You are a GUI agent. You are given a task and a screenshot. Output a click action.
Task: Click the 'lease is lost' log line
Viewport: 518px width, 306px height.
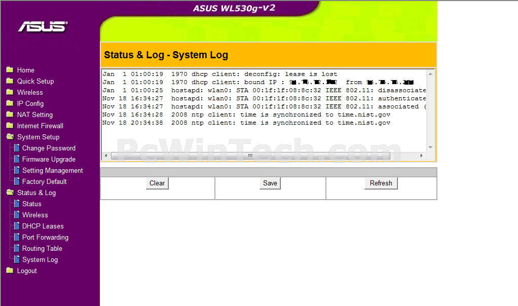(220, 74)
